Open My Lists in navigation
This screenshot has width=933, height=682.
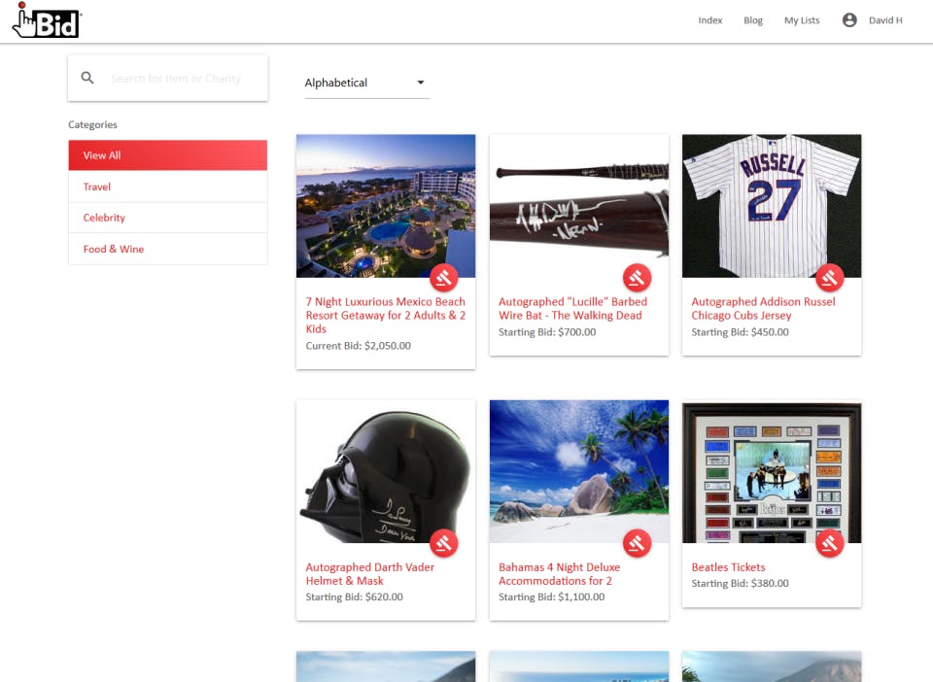point(802,20)
